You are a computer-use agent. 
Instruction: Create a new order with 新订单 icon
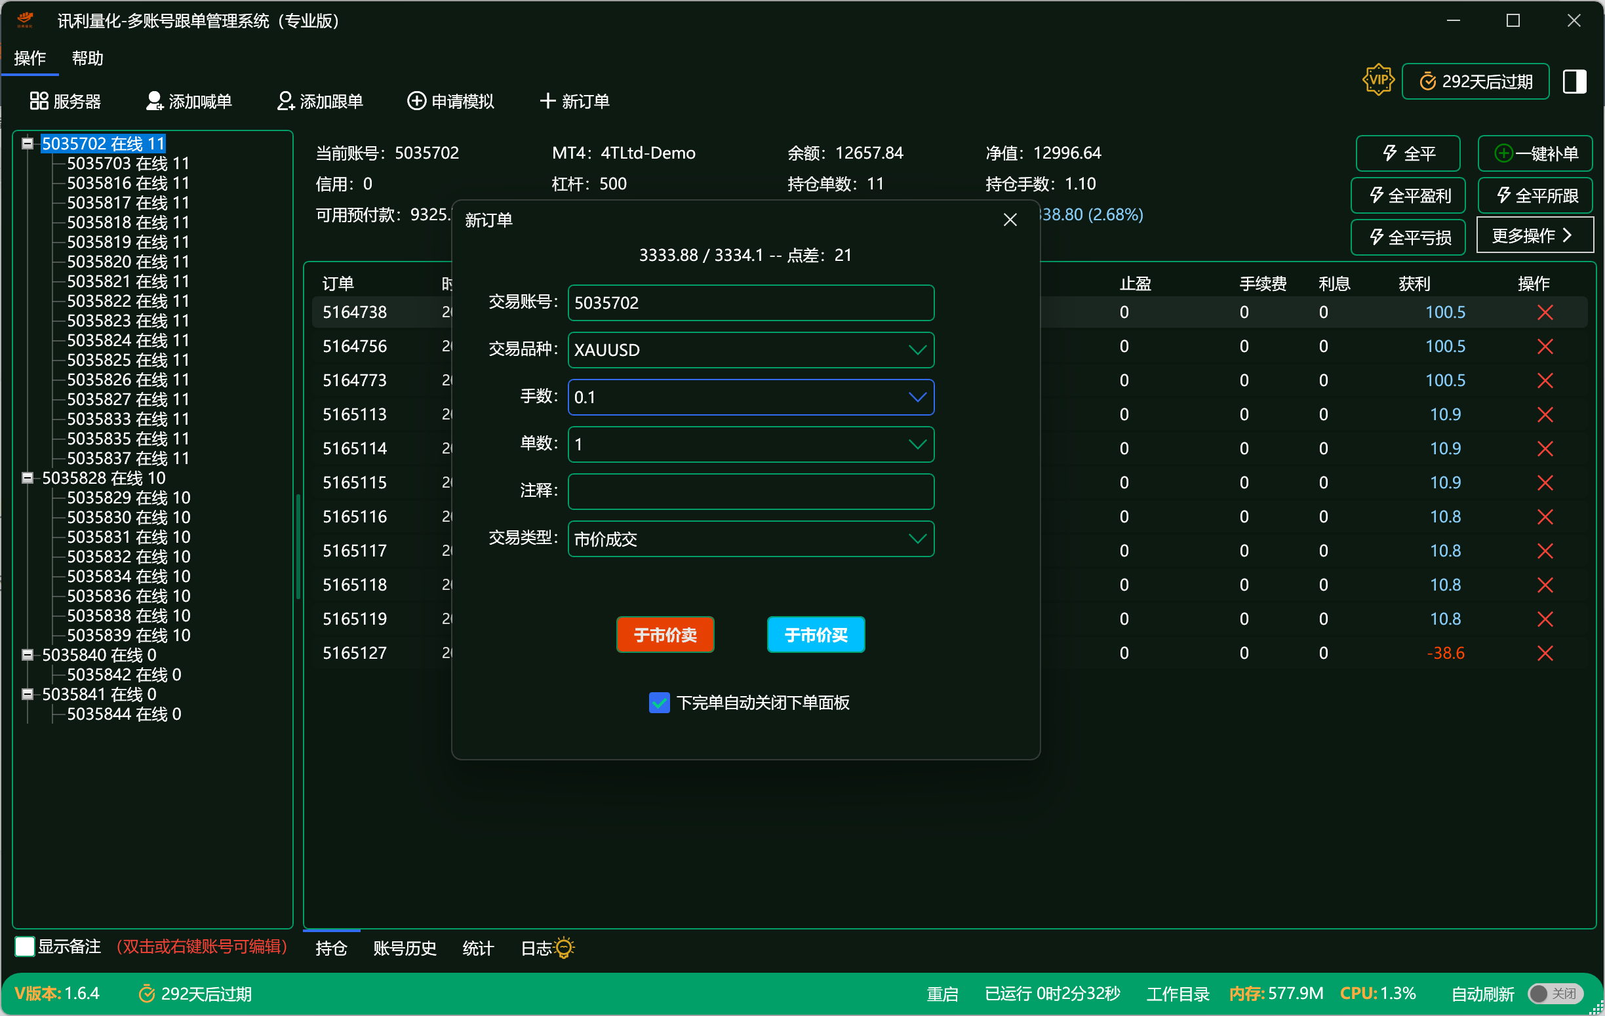pyautogui.click(x=548, y=100)
